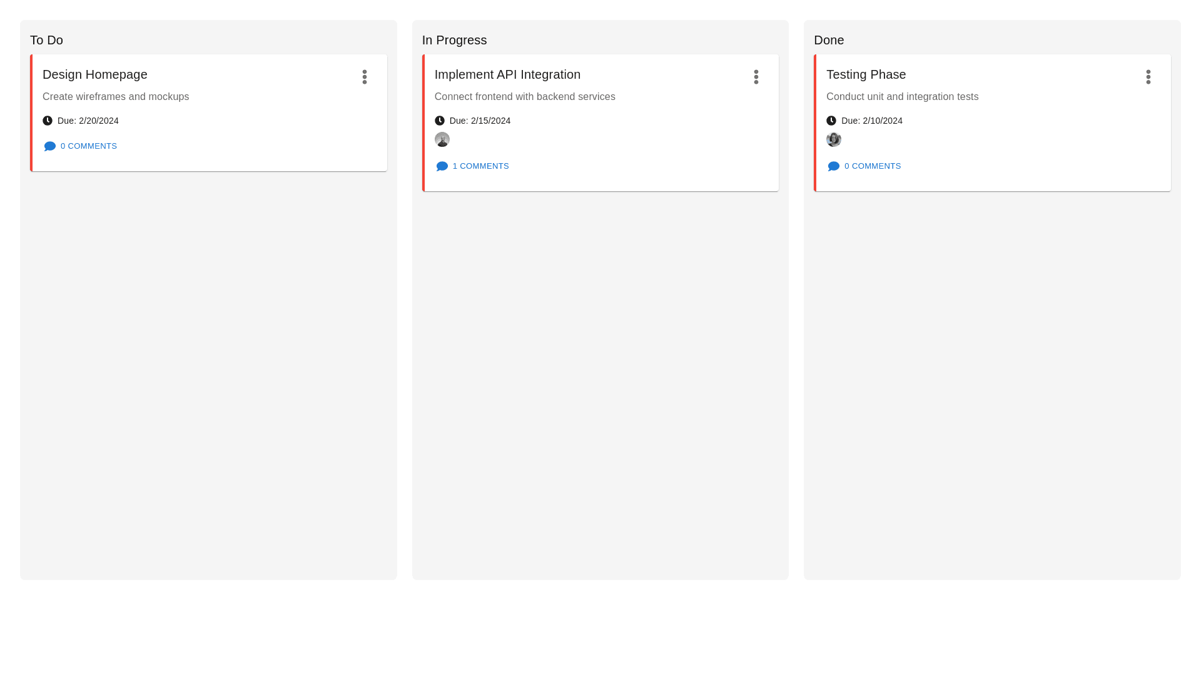Click the assignee avatar on Testing Phase

(833, 139)
